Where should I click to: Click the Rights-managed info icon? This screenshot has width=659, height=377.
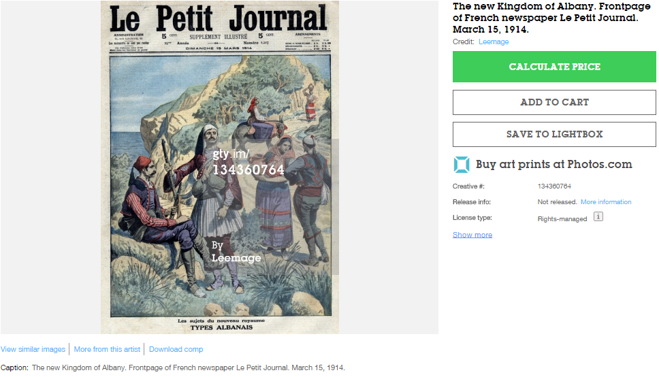pos(598,216)
